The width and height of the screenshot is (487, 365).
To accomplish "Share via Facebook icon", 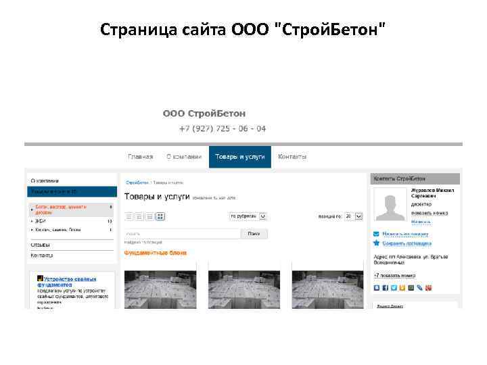I will coord(385,288).
